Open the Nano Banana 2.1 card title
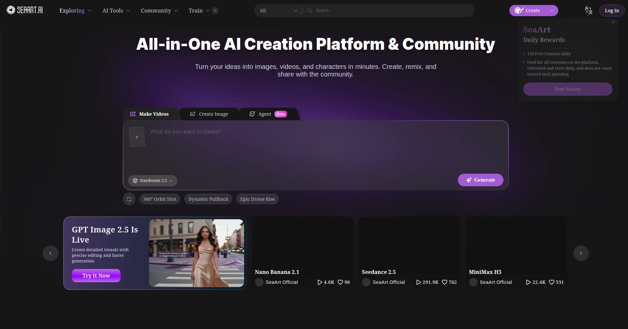The height and width of the screenshot is (329, 628). coord(277,272)
